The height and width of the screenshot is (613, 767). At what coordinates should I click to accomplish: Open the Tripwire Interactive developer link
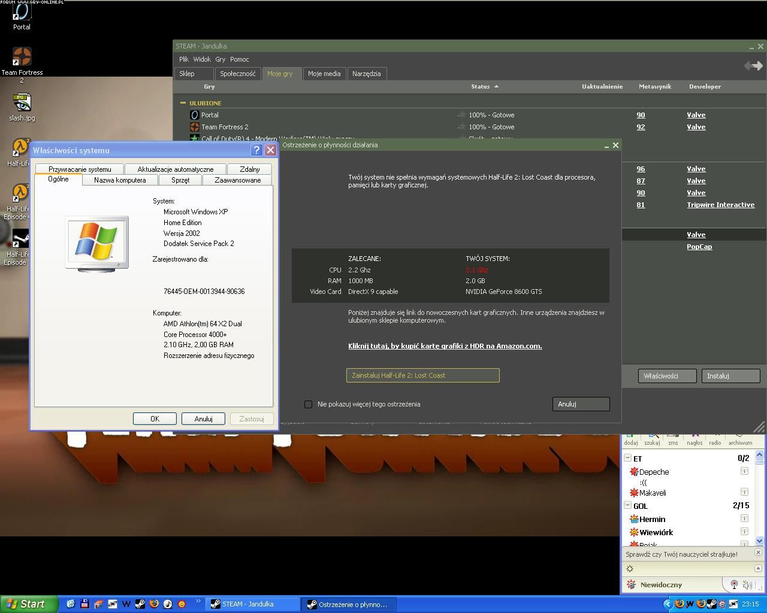tap(721, 205)
